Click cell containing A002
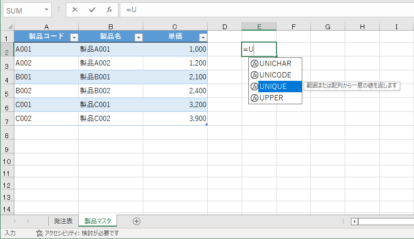 tap(46, 63)
